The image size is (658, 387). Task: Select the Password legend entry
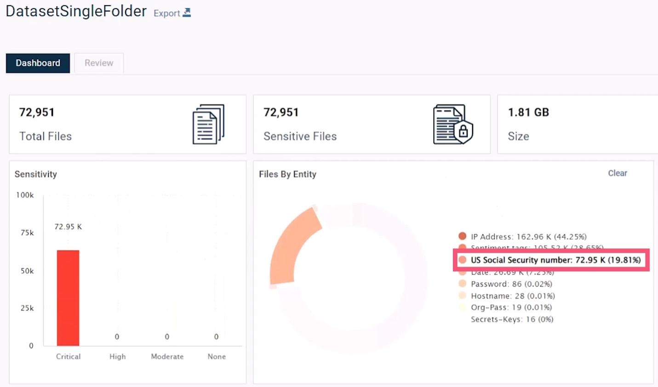pos(511,284)
